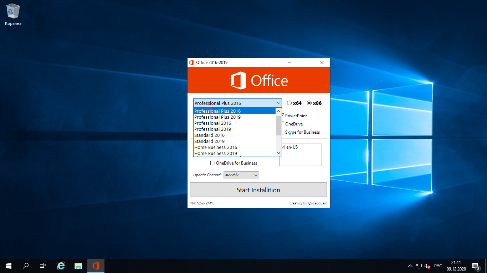This screenshot has height=273, width=487.
Task: Choose Home Business 2019 in the list
Action: 235,153
